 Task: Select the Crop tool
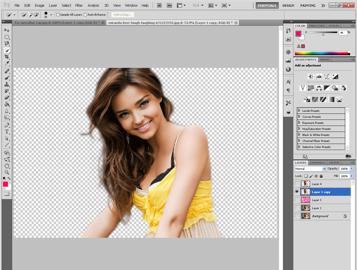[7, 56]
